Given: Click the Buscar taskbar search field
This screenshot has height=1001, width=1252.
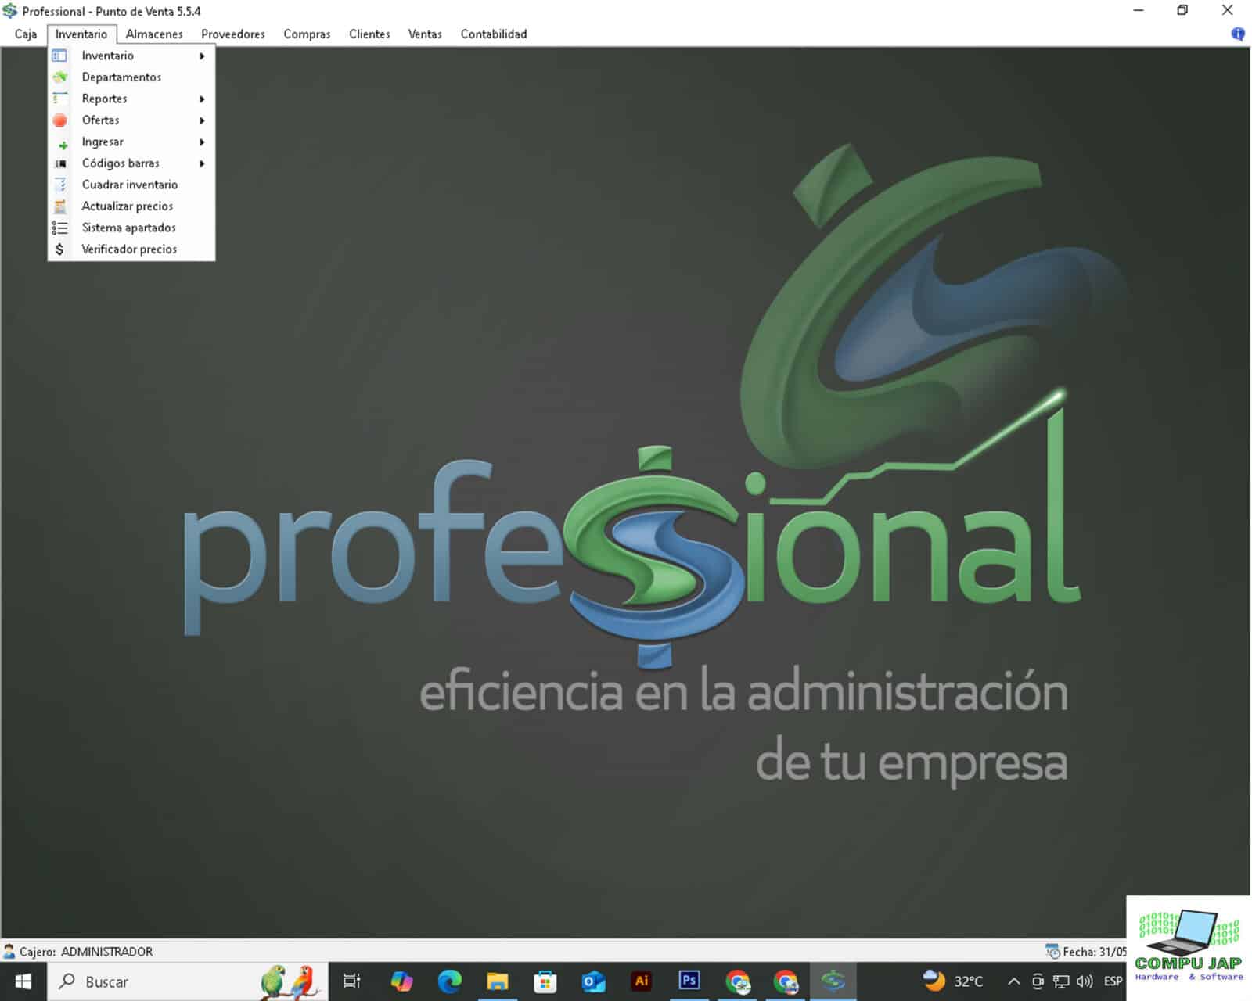Looking at the screenshot, I should pyautogui.click(x=188, y=981).
